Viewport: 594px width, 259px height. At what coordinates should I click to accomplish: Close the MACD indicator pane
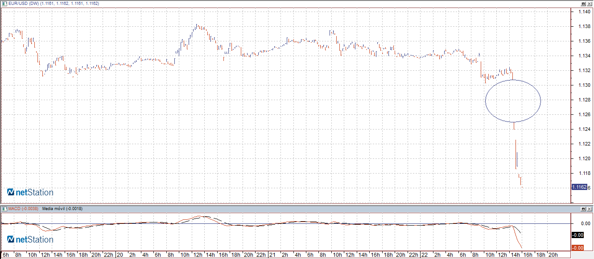coord(590,209)
